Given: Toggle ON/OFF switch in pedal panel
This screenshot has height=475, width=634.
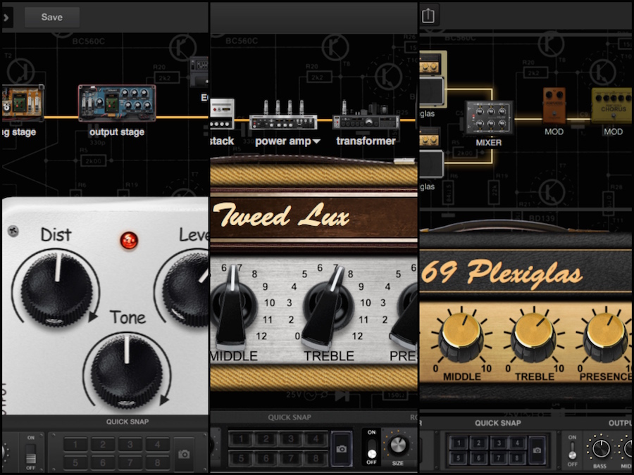Looking at the screenshot, I should click(x=31, y=454).
